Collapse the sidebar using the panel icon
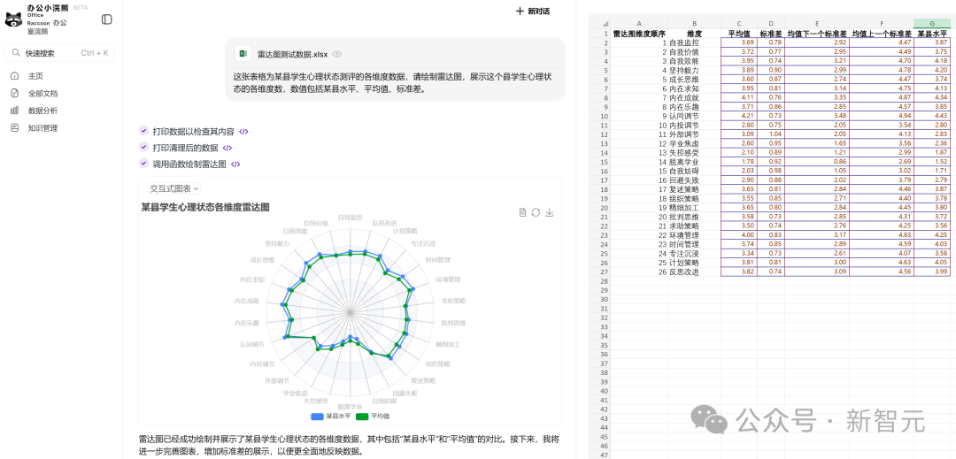 [106, 19]
